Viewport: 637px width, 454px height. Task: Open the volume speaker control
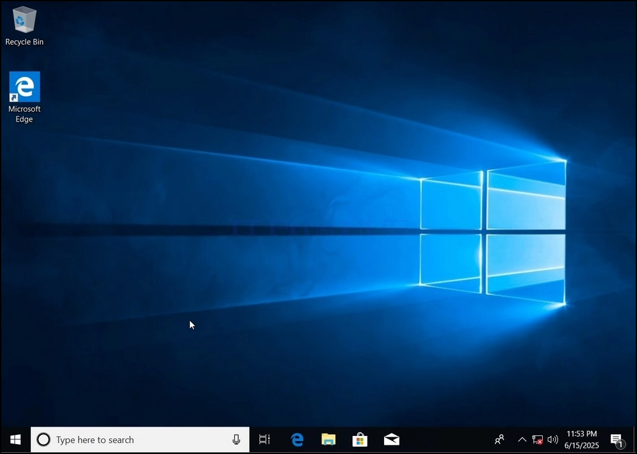click(553, 440)
